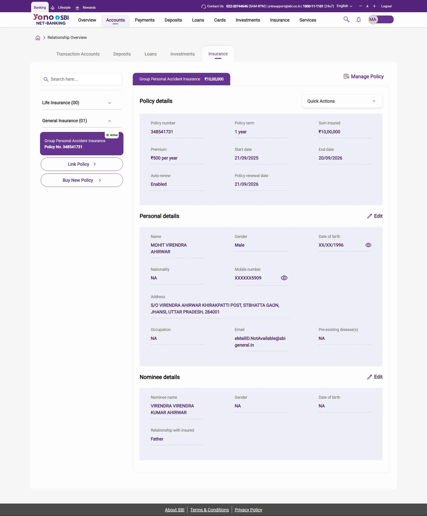Open Deposits in main navigation
Image resolution: width=427 pixels, height=516 pixels.
click(x=173, y=20)
